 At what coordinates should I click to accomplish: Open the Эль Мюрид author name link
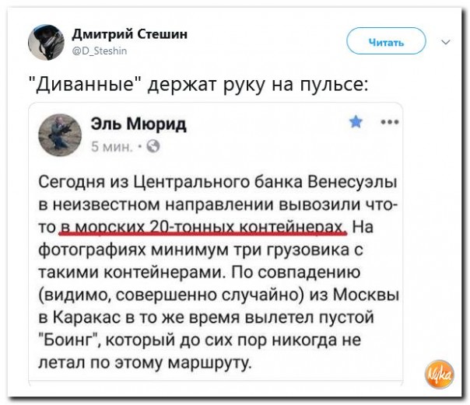tap(139, 124)
